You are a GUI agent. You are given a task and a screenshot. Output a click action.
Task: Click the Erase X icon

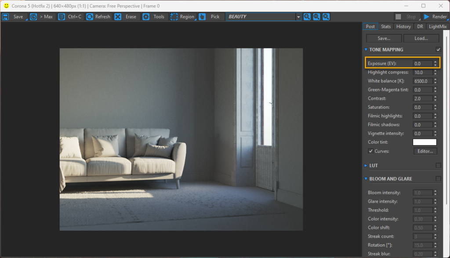[x=118, y=17]
